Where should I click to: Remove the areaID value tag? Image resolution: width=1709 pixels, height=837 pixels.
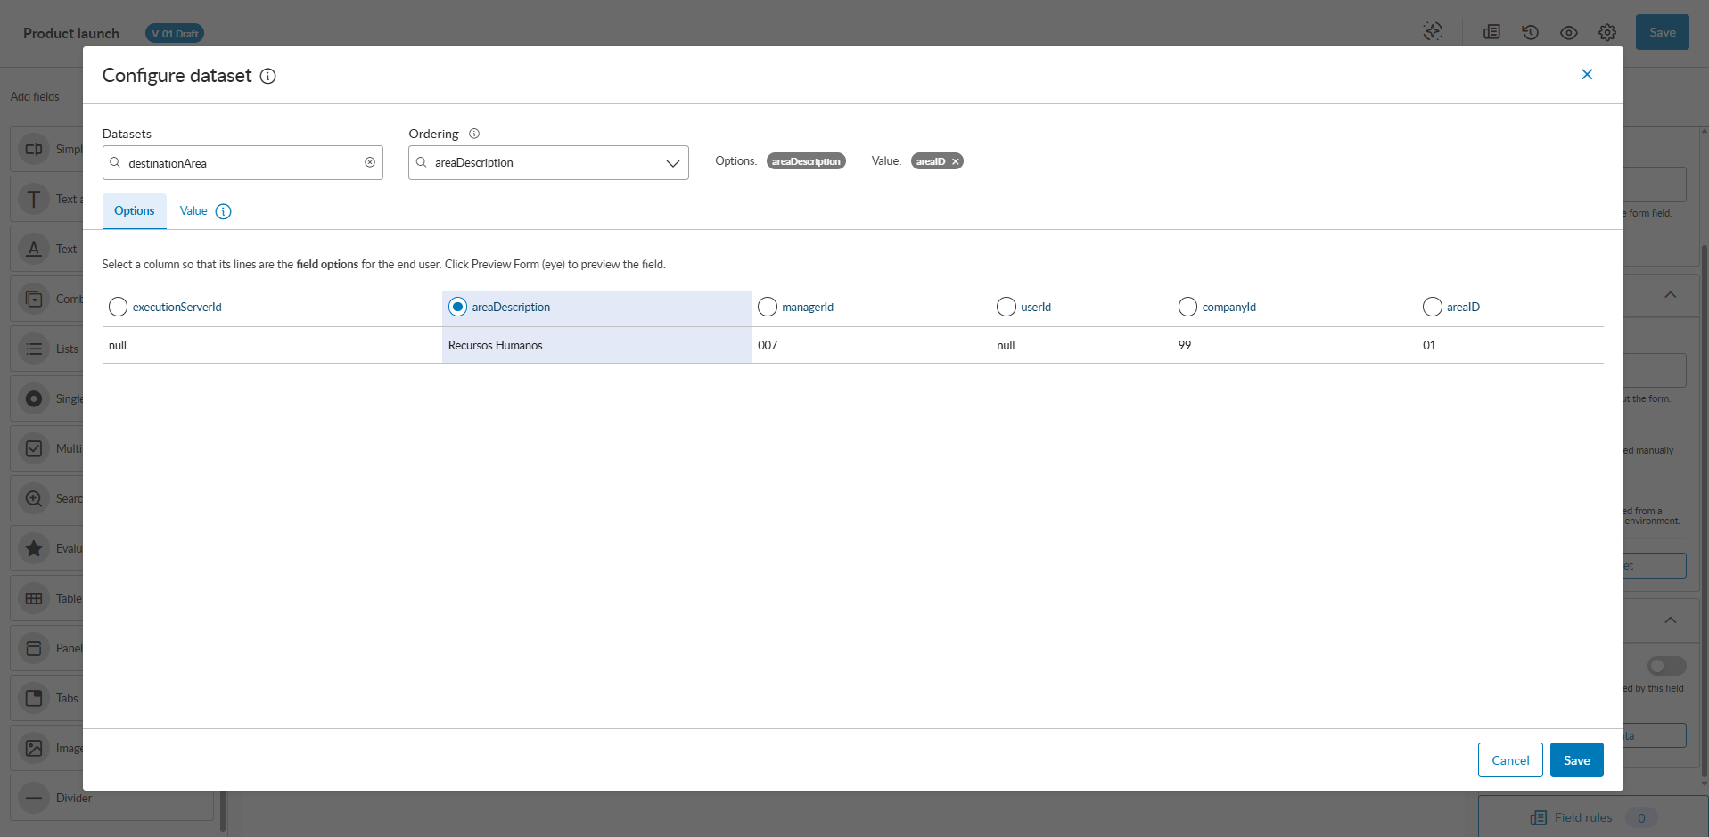point(956,161)
